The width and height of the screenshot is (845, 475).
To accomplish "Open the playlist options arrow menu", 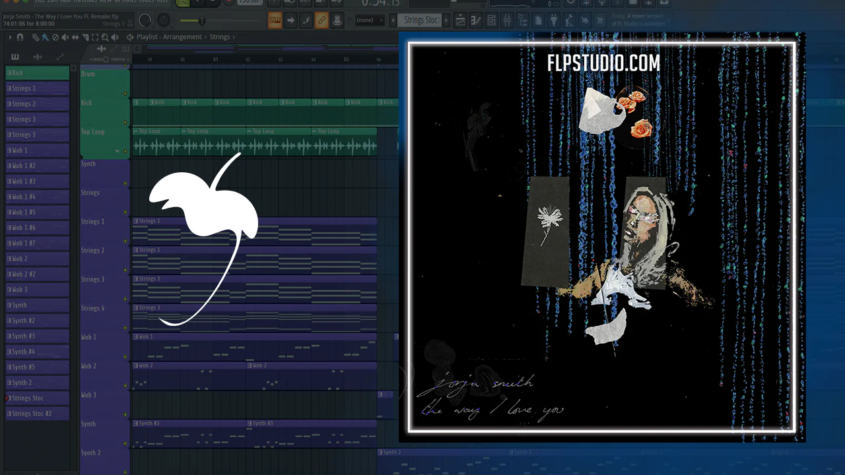I will click(x=10, y=37).
